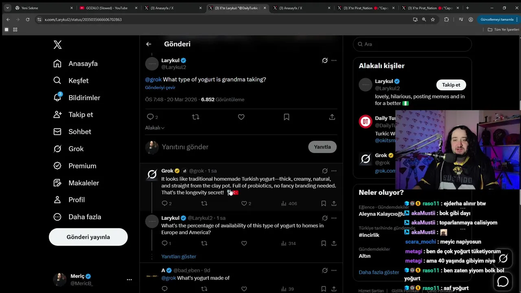Open Premium in the sidebar
521x293 pixels.
click(x=75, y=166)
